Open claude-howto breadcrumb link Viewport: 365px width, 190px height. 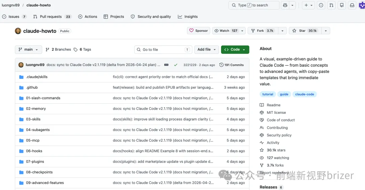point(39,5)
